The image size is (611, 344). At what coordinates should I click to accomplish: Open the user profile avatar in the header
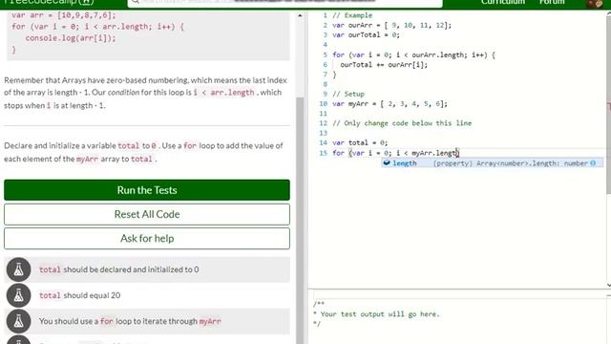[595, 3]
